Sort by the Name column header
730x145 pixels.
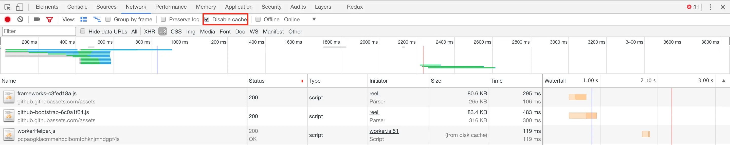[123, 81]
